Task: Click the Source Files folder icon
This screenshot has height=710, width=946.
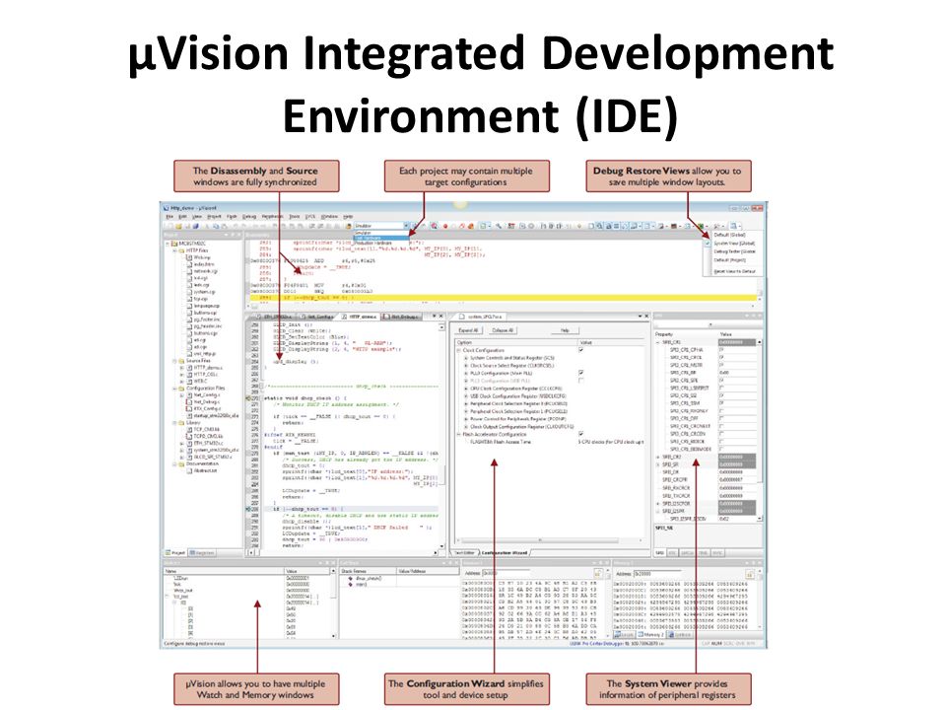Action: click(x=181, y=361)
